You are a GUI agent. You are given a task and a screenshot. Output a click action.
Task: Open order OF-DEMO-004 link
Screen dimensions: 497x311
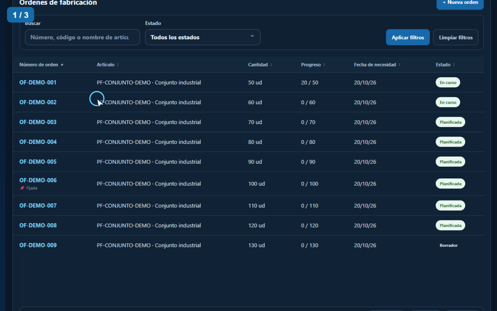[38, 142]
